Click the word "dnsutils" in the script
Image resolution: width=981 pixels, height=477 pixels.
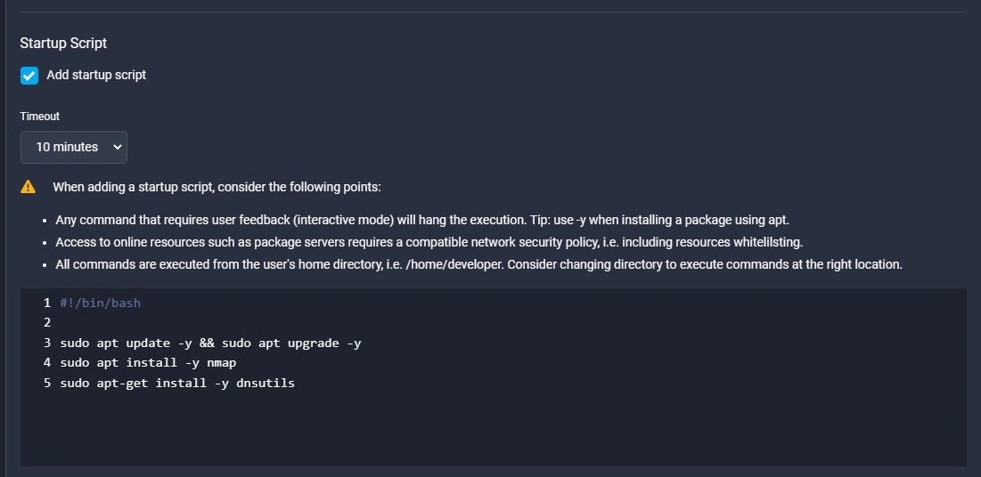click(266, 383)
